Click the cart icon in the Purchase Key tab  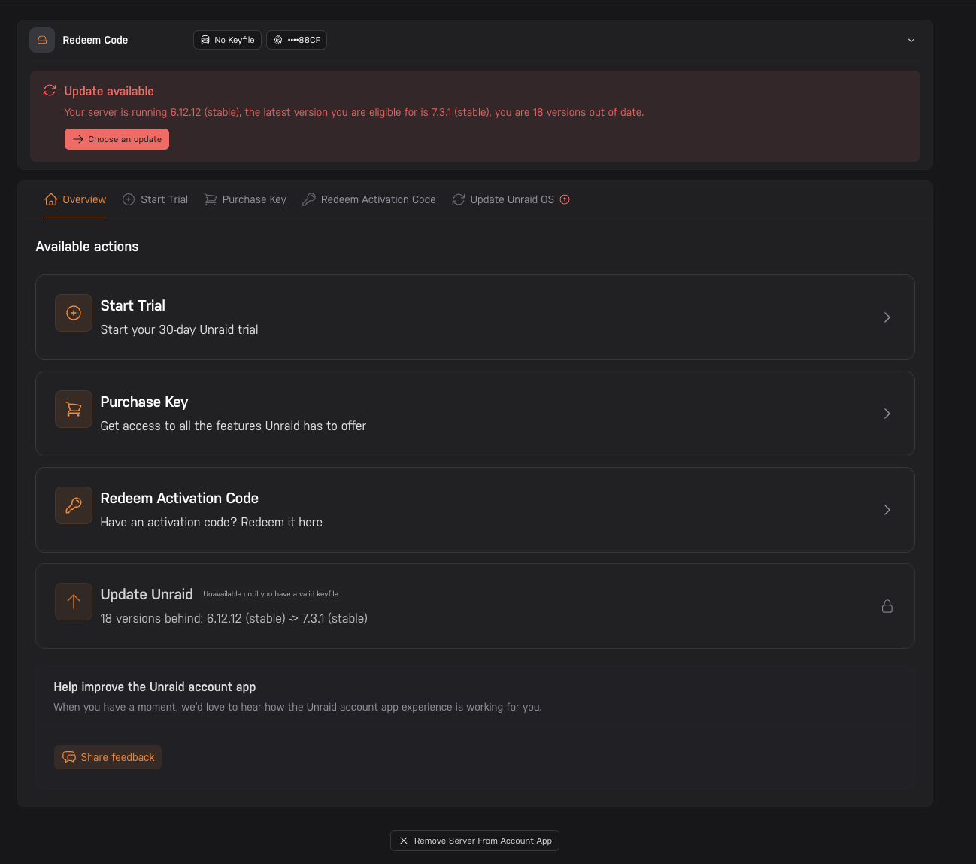[x=211, y=199]
